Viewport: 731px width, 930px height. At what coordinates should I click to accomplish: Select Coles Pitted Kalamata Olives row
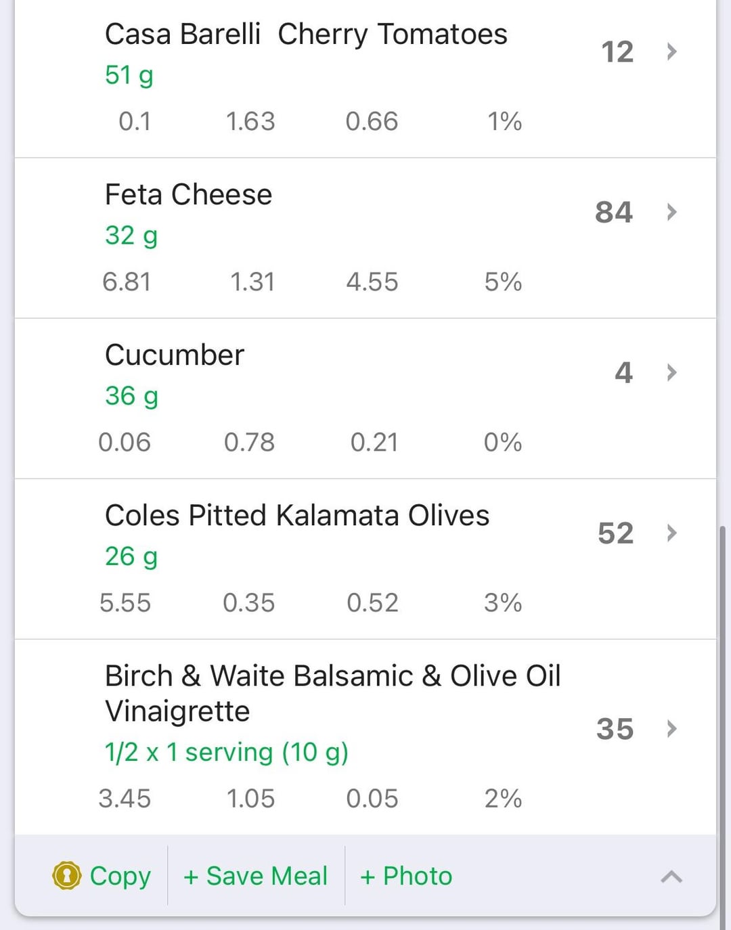[365, 559]
